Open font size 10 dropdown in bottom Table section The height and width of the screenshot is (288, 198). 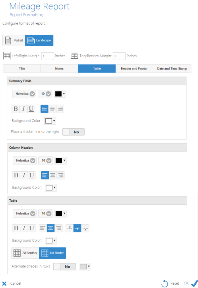(45, 213)
